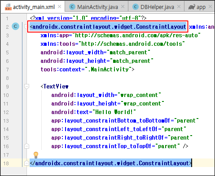Collapse the TextView fold marker on line 9

point(26,86)
